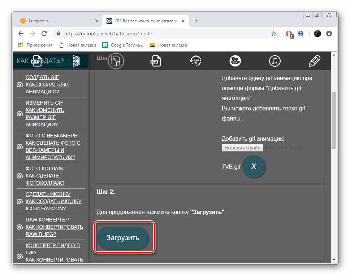The image size is (350, 276).
Task: Open the ФОТО С ВЕБКАМЕРЫ sidebar link
Action: coord(52,136)
